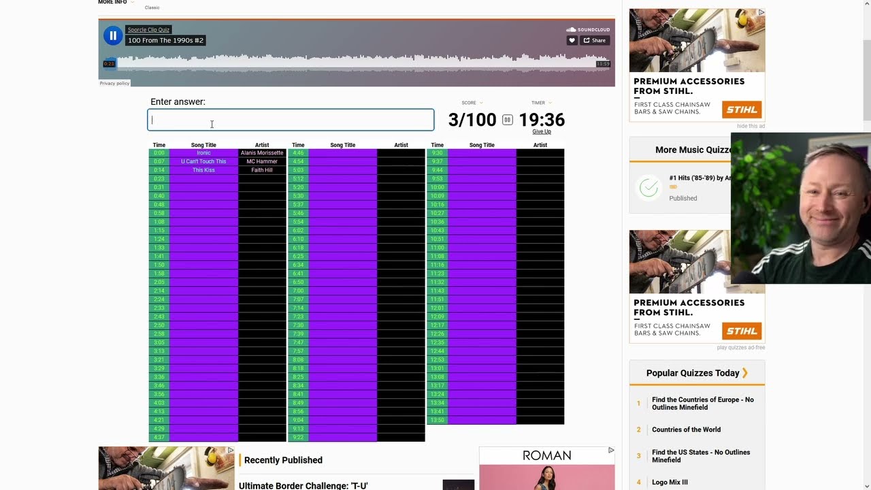The height and width of the screenshot is (490, 871).
Task: Open the SCORE dropdown
Action: pyautogui.click(x=472, y=103)
